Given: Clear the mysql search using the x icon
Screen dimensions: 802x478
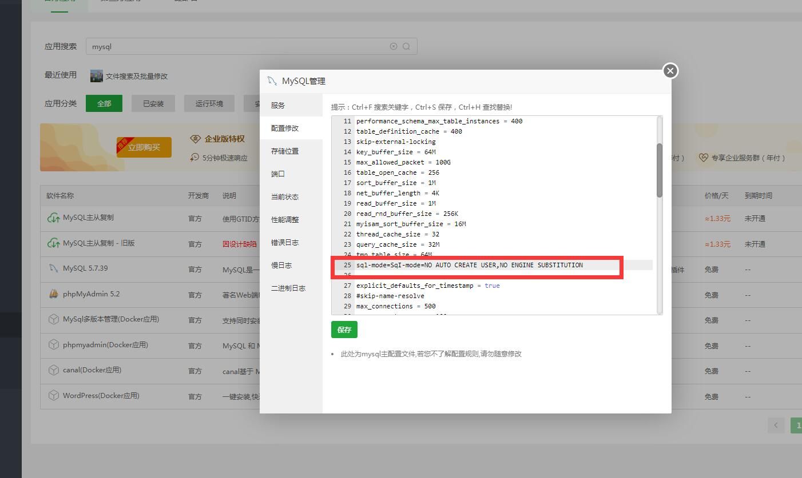Looking at the screenshot, I should (393, 46).
